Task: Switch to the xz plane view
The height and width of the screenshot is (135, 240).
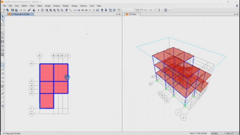Action: point(82,10)
